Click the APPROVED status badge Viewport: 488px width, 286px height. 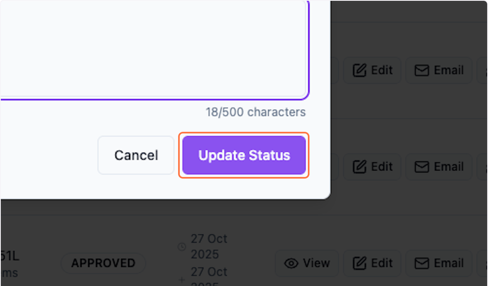click(103, 263)
